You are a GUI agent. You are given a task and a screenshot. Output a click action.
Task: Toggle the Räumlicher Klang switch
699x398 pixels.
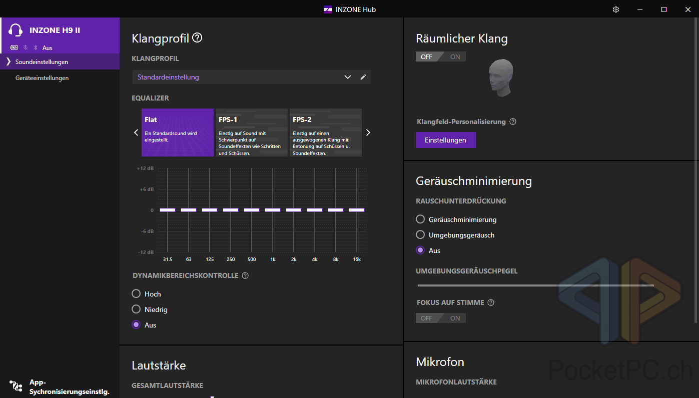[440, 56]
